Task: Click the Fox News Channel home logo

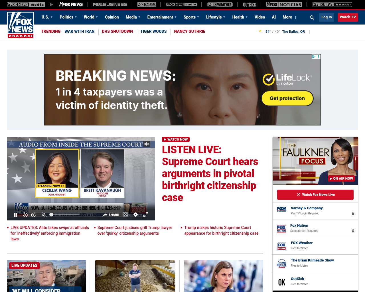Action: point(21,25)
